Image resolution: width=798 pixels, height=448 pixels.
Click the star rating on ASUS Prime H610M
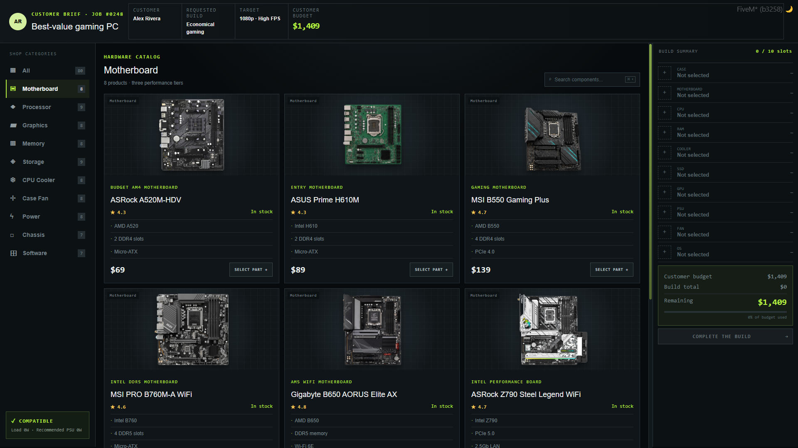click(298, 212)
